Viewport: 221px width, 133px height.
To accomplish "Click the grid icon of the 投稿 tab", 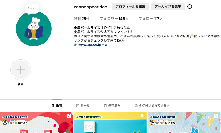I will (x=53, y=106).
